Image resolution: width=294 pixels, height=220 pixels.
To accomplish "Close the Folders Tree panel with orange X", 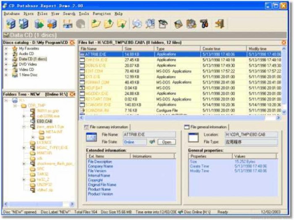I will [x=72, y=94].
